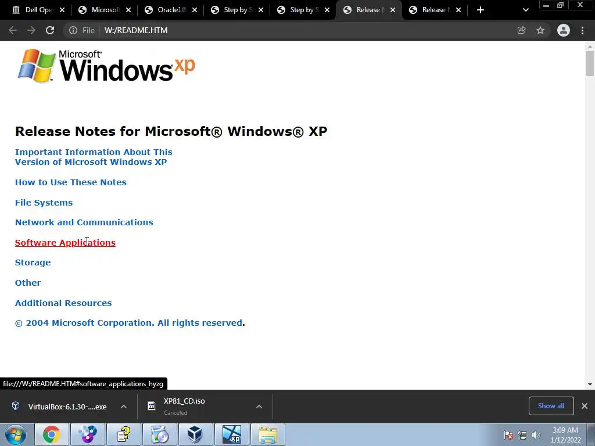Screen dimensions: 595x446
Task: Open Network and Communications link
Action: tap(84, 222)
